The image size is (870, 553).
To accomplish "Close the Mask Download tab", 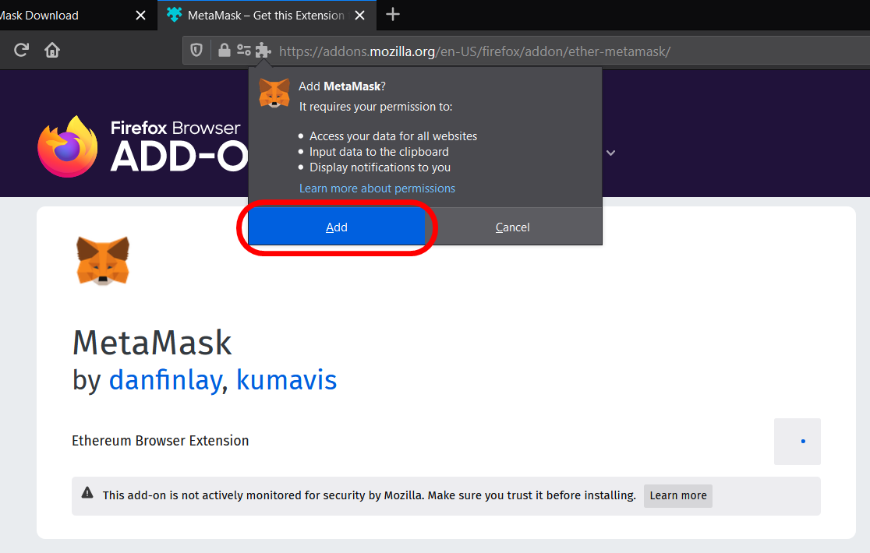I will [x=141, y=16].
